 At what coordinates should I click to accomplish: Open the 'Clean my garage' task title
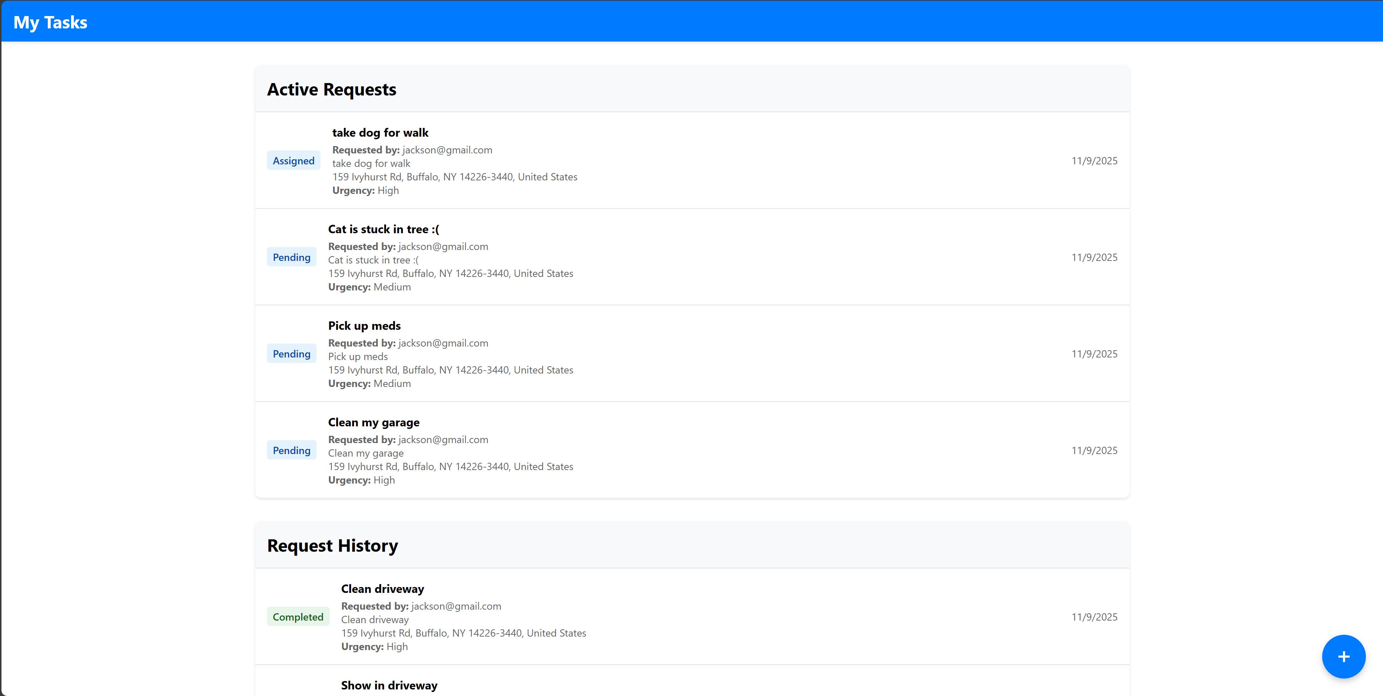pyautogui.click(x=374, y=423)
